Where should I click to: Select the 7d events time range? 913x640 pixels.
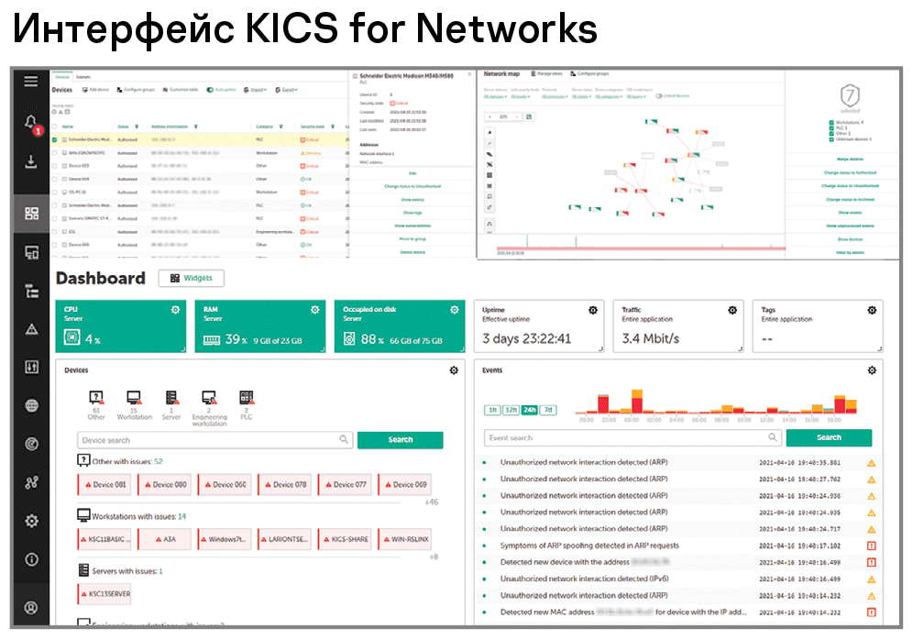click(x=548, y=410)
